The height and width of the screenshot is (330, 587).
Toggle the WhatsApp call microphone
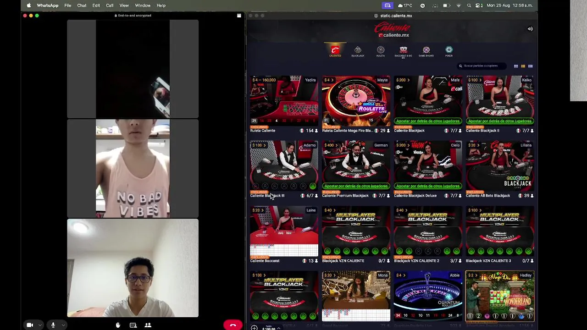point(53,325)
